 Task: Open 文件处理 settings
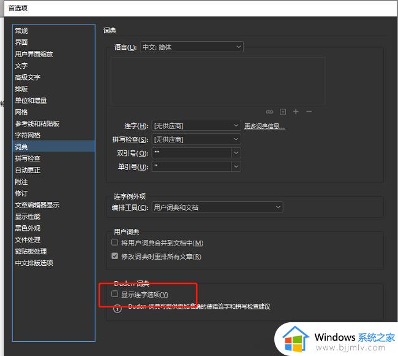(53, 240)
